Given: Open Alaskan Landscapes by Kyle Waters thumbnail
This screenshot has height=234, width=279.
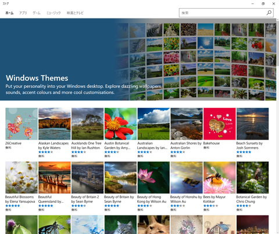Looking at the screenshot, I should [55, 124].
